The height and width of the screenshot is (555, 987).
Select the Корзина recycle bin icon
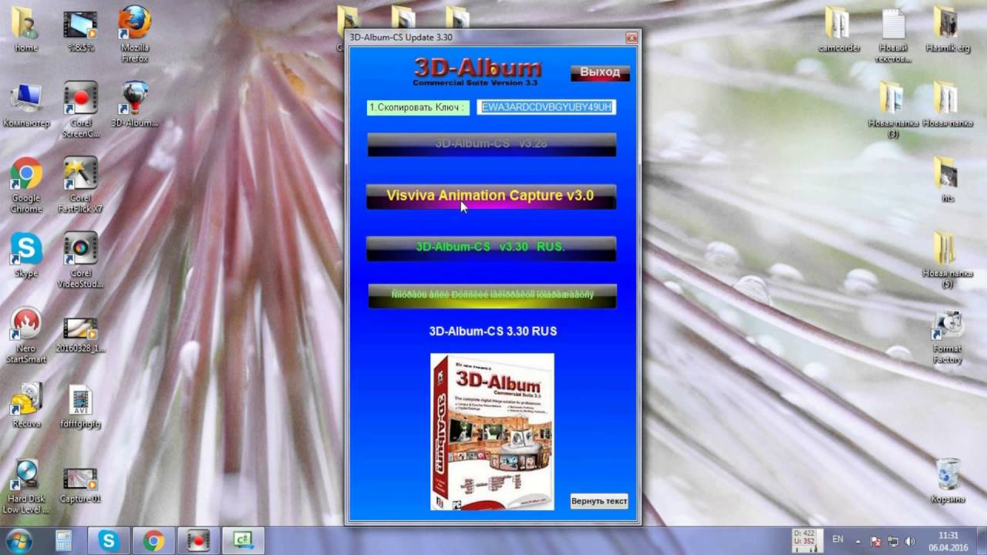948,481
